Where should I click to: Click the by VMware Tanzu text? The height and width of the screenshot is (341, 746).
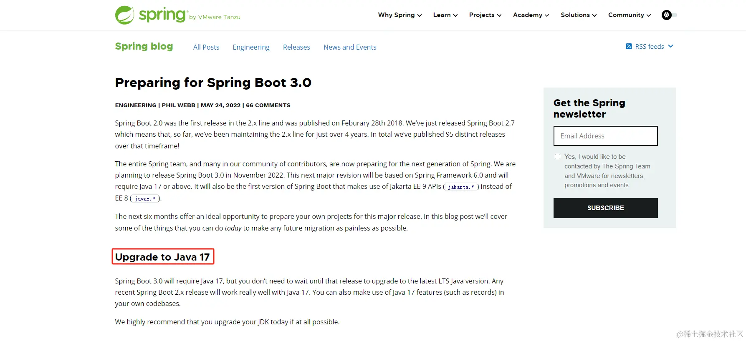215,17
